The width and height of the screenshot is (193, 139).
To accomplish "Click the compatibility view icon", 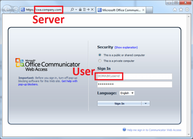I will tap(84, 9).
